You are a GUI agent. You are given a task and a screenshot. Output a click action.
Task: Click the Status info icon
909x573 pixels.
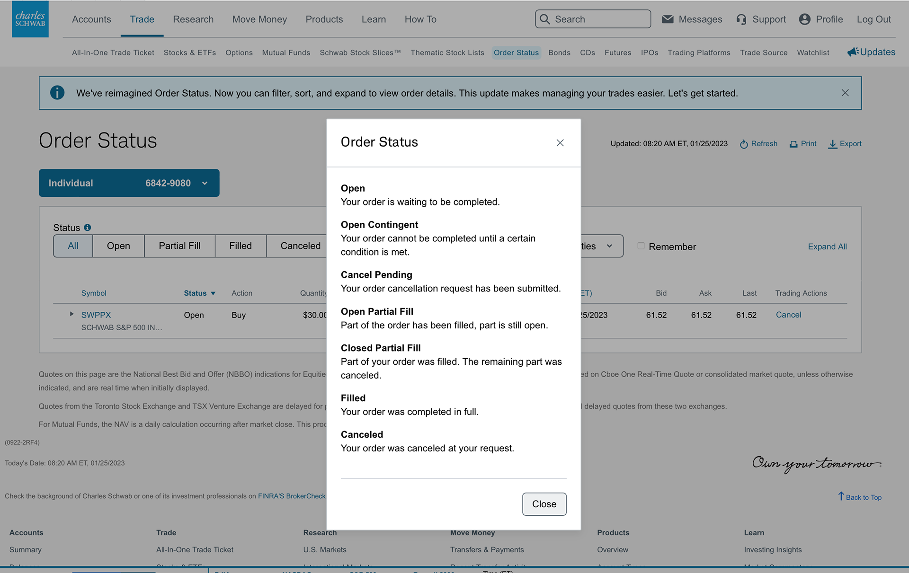88,228
